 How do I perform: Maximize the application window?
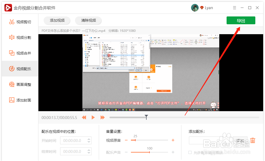(250, 8)
